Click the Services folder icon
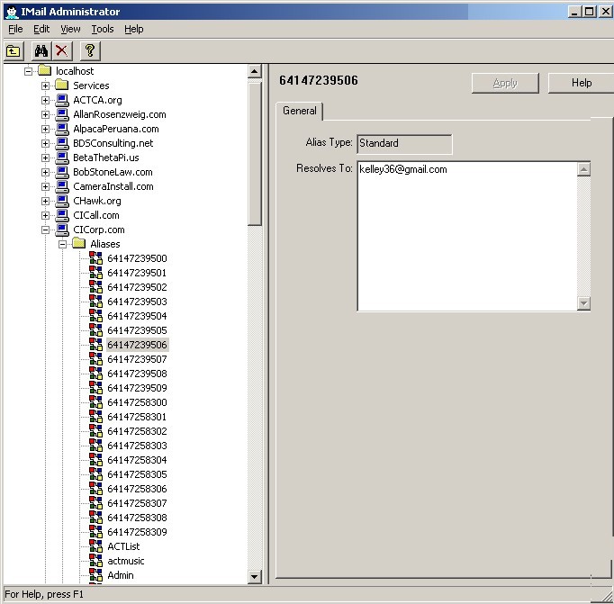 point(62,85)
